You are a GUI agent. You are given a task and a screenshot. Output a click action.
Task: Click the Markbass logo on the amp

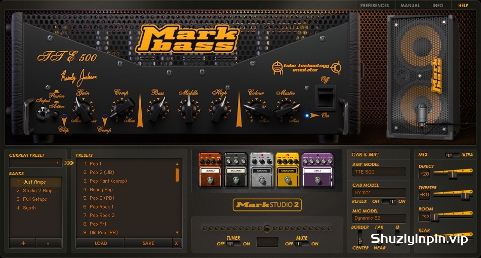click(187, 39)
